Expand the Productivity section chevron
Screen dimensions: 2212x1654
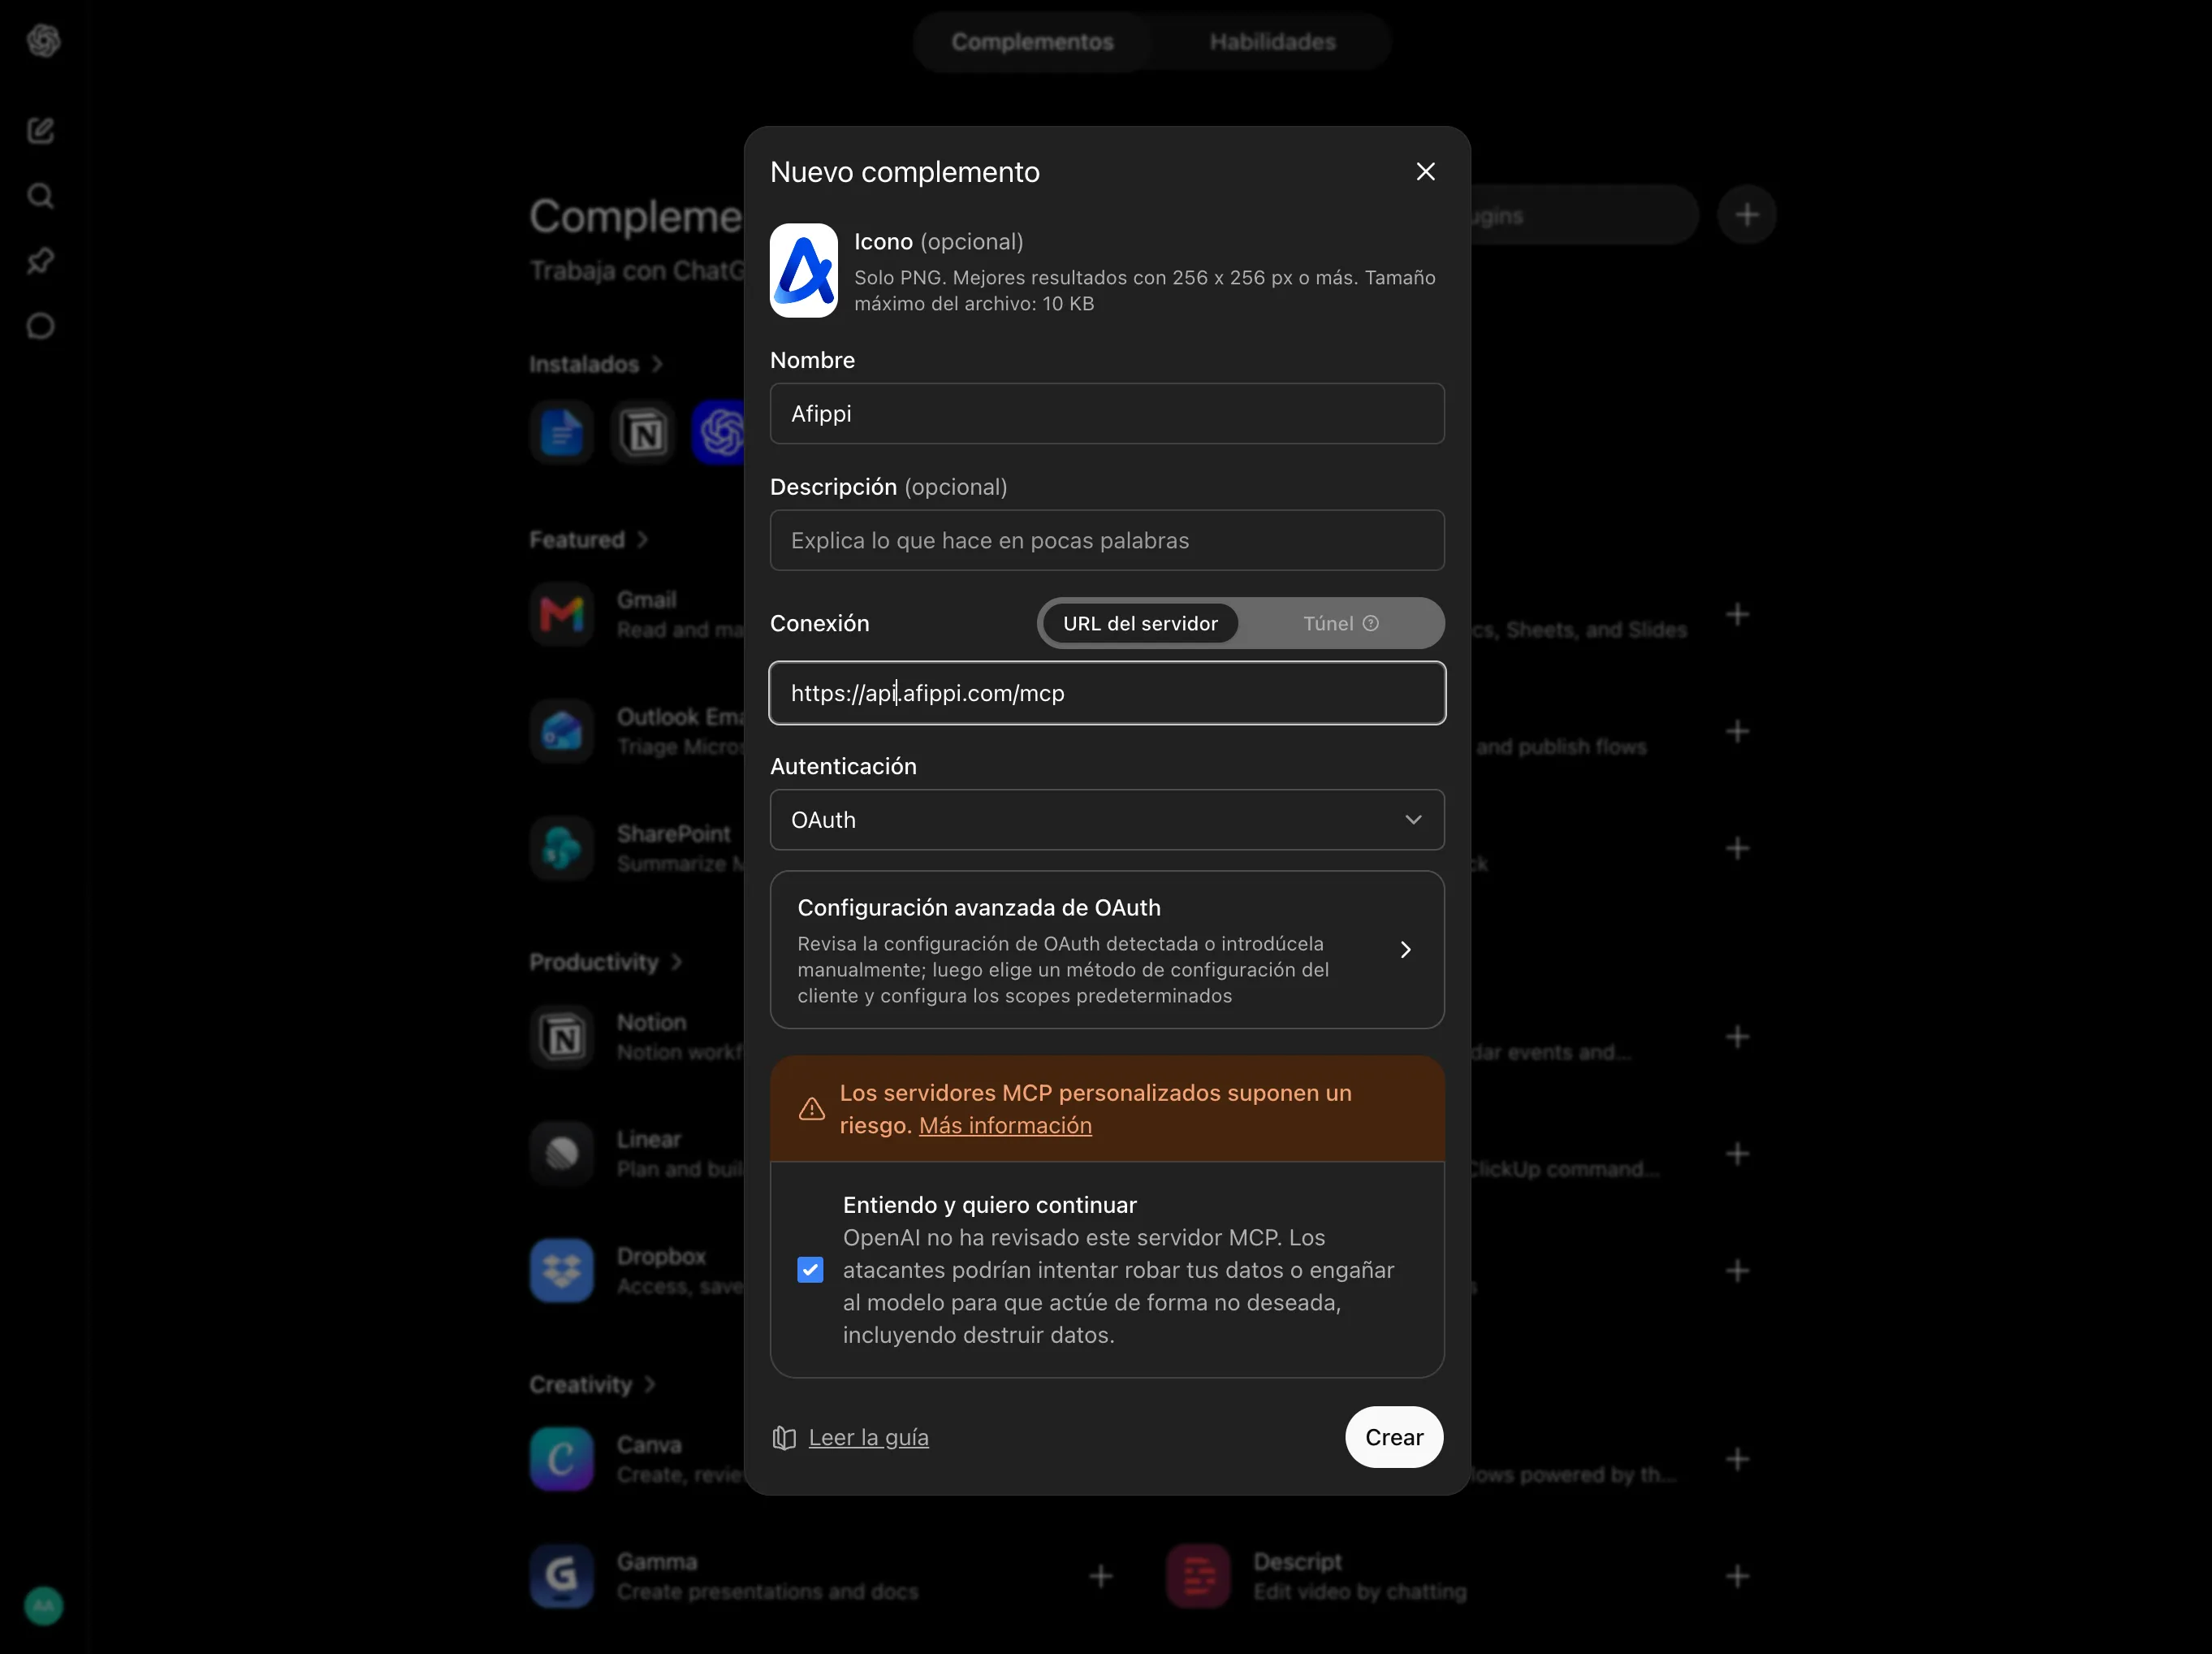(676, 963)
